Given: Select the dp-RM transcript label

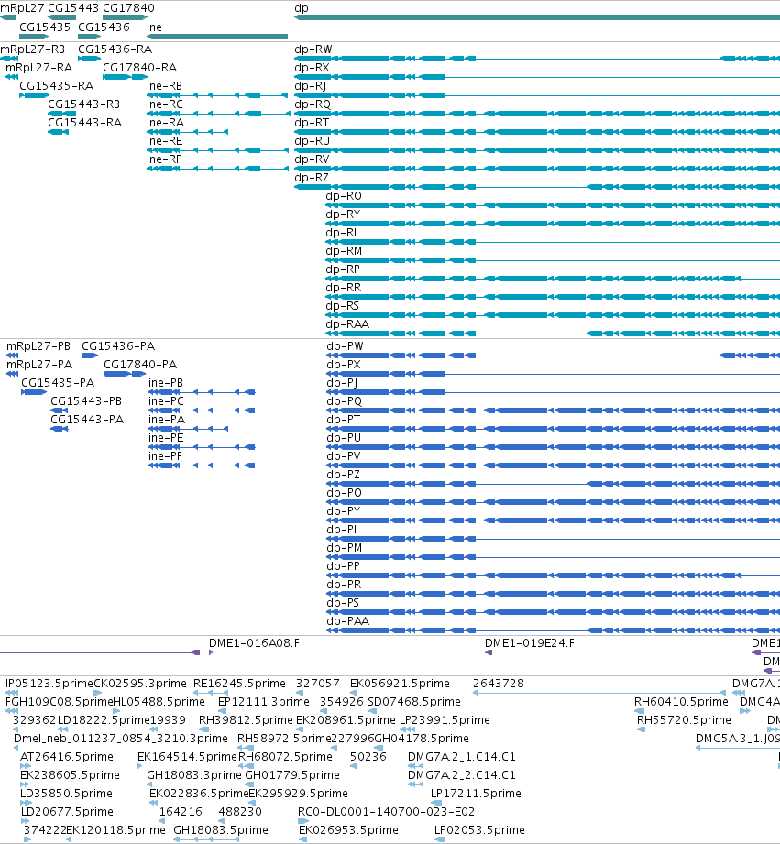Looking at the screenshot, I should [x=344, y=251].
